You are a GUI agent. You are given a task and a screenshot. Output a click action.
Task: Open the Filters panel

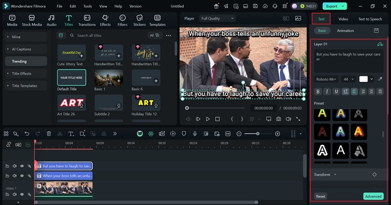(x=122, y=20)
